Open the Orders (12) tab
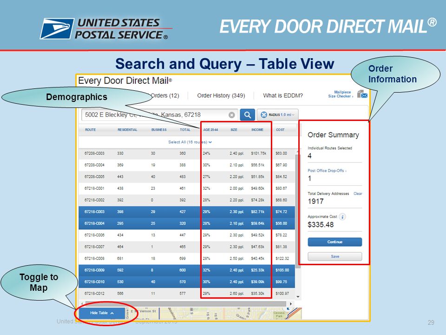The width and height of the screenshot is (446, 335). (x=164, y=95)
